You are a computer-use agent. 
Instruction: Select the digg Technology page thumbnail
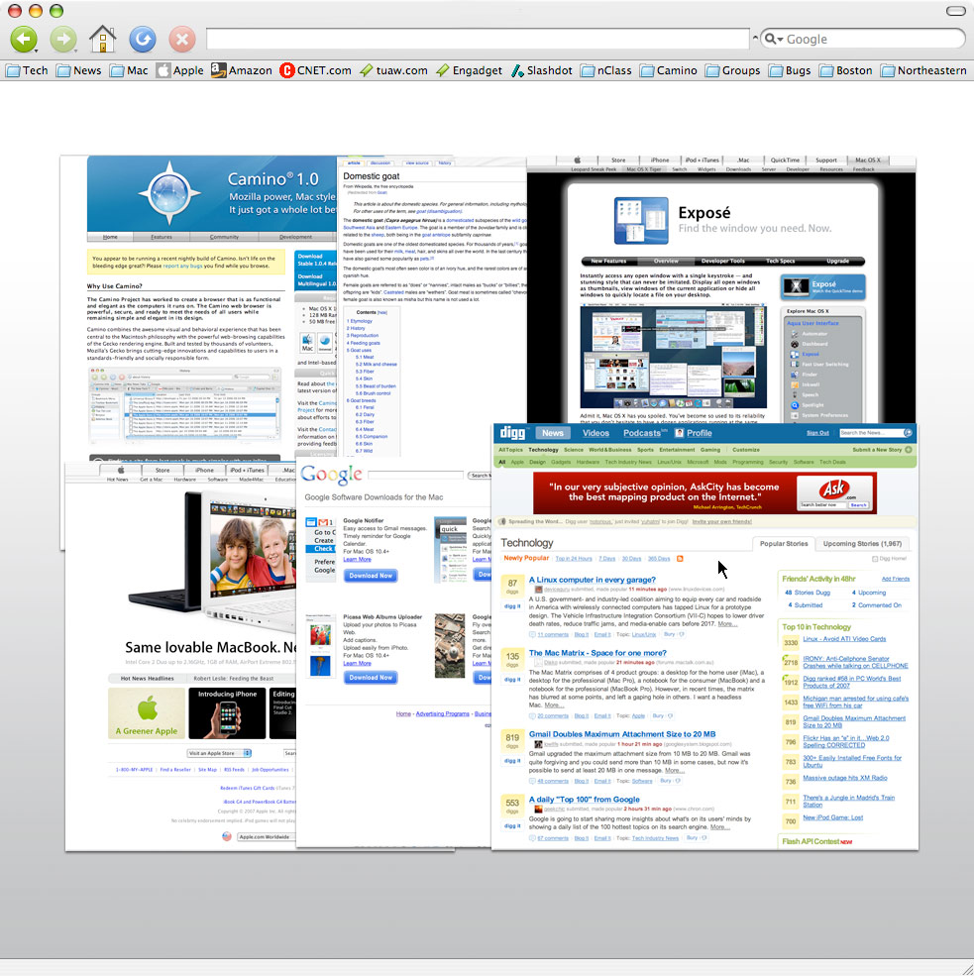pos(704,636)
